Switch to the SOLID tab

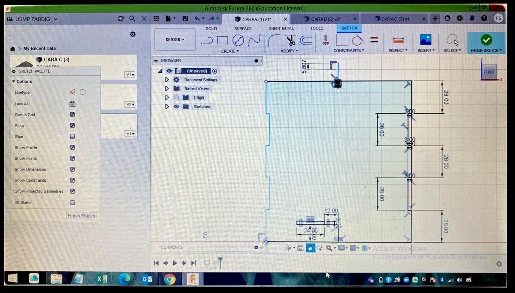tap(211, 29)
